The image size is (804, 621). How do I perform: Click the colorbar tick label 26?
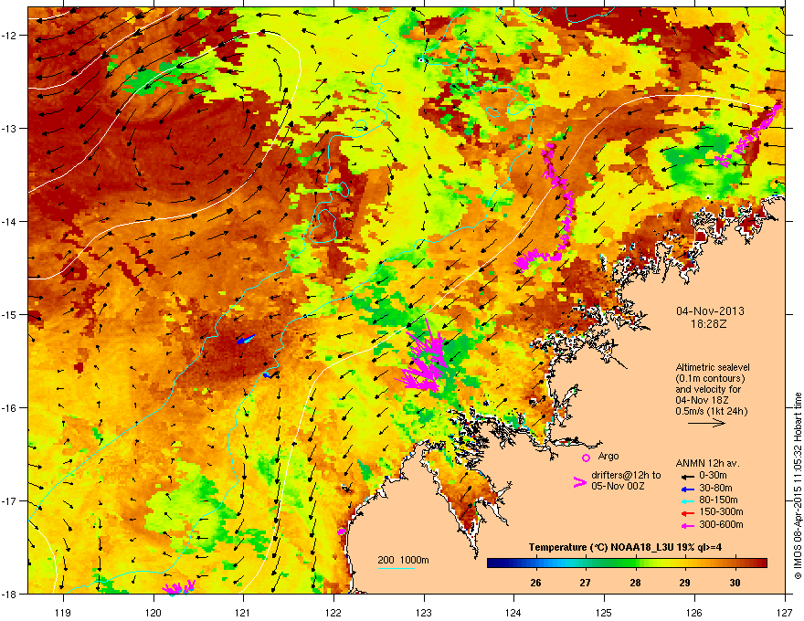[535, 583]
